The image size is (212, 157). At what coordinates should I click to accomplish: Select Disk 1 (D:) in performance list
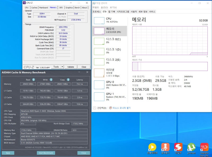(109, 51)
